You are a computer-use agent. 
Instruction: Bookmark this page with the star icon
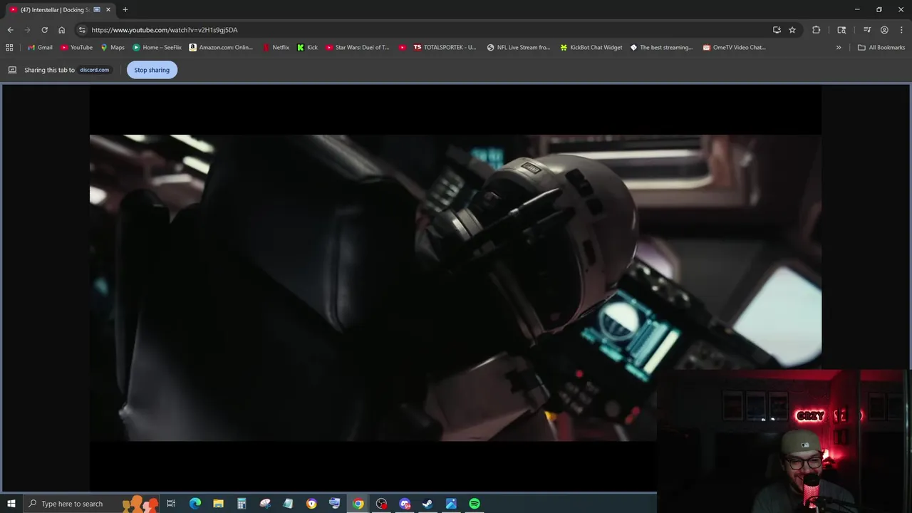[x=792, y=30]
